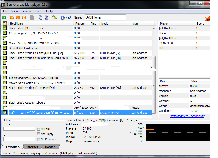This screenshot has height=158, width=218.
Task: Open the generationxgt.weebly.com link
Action: click(187, 116)
